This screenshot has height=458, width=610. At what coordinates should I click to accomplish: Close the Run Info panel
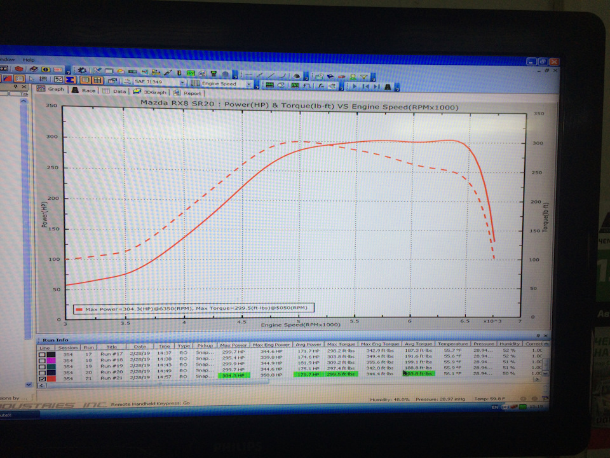pos(545,335)
